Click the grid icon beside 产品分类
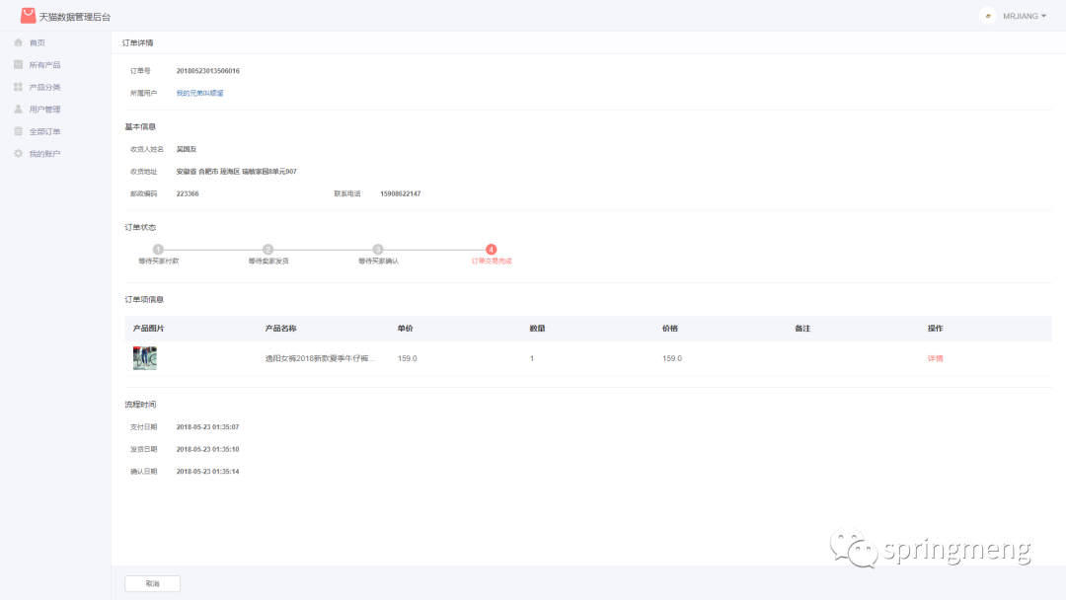 19,87
